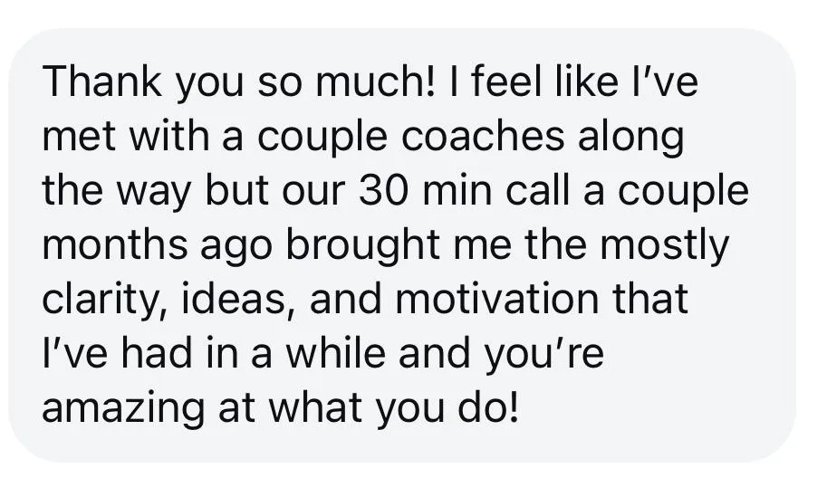Tap the word "call" in the message
Viewport: 827px width, 478px height.
click(537, 191)
